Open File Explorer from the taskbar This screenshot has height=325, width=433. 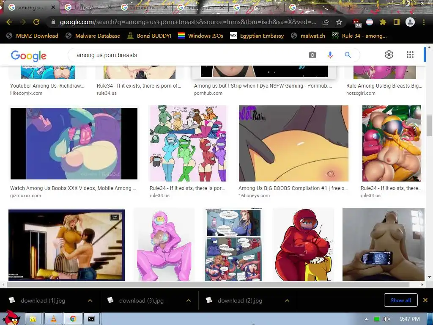pyautogui.click(x=33, y=319)
